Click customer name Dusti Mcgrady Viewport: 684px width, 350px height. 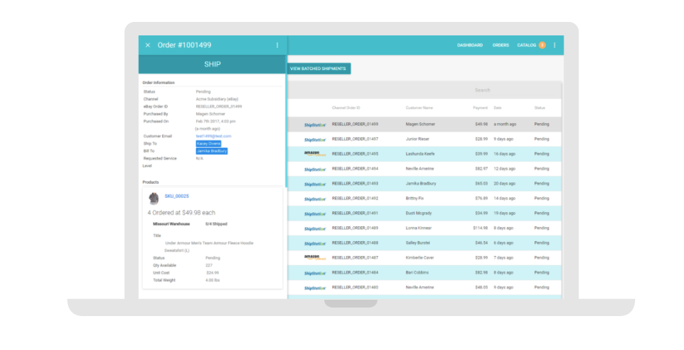pyautogui.click(x=418, y=213)
